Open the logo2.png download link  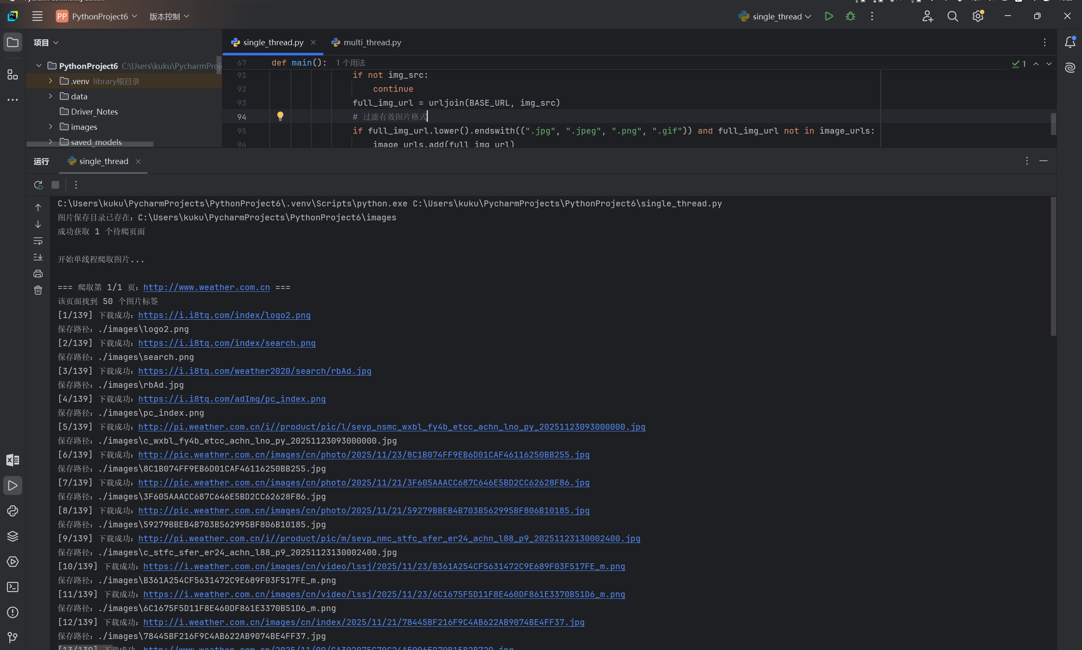(224, 315)
